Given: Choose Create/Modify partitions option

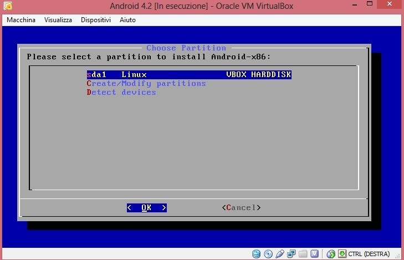Looking at the screenshot, I should pyautogui.click(x=146, y=83).
